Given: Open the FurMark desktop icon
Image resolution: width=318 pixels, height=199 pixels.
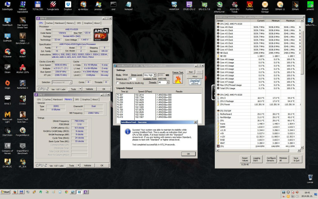Looking at the screenshot, I should [x=250, y=6].
